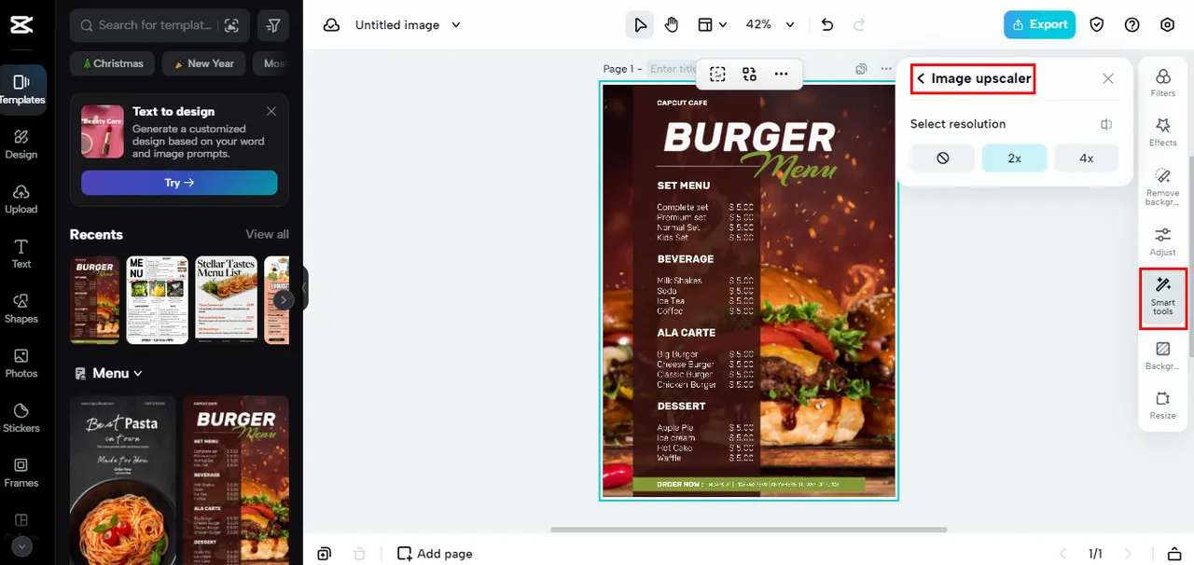Select 4x upscale resolution

point(1086,158)
